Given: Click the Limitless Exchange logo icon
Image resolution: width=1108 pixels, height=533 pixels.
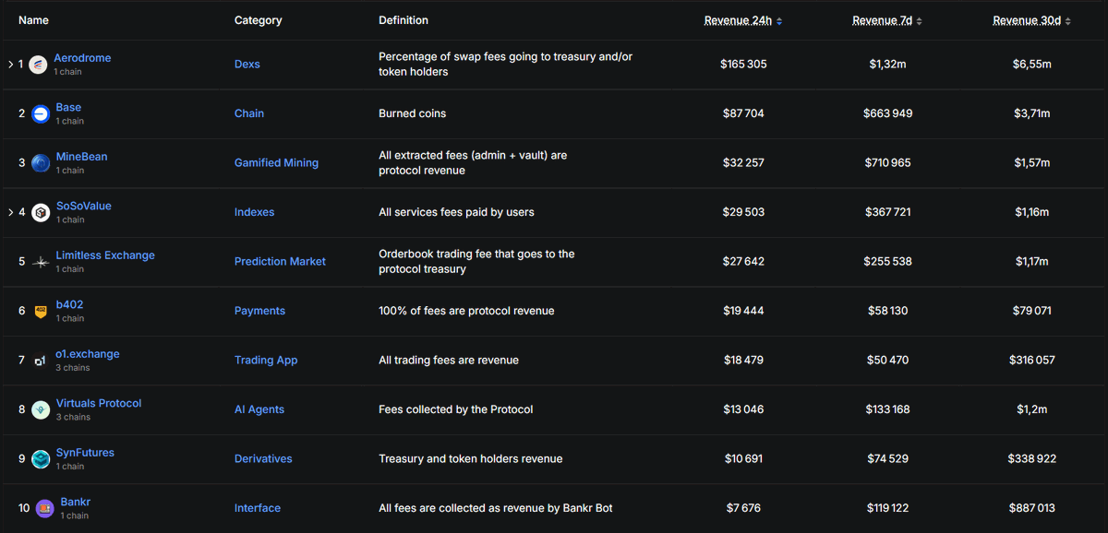Looking at the screenshot, I should point(41,262).
